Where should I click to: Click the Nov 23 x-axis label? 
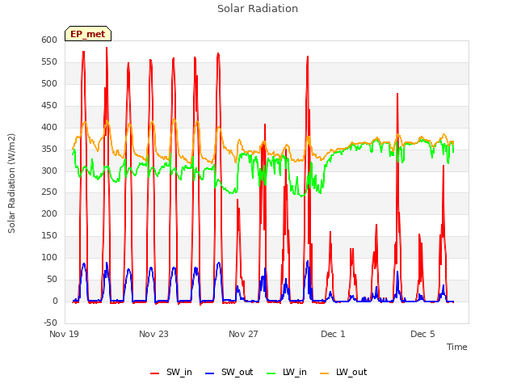click(153, 334)
